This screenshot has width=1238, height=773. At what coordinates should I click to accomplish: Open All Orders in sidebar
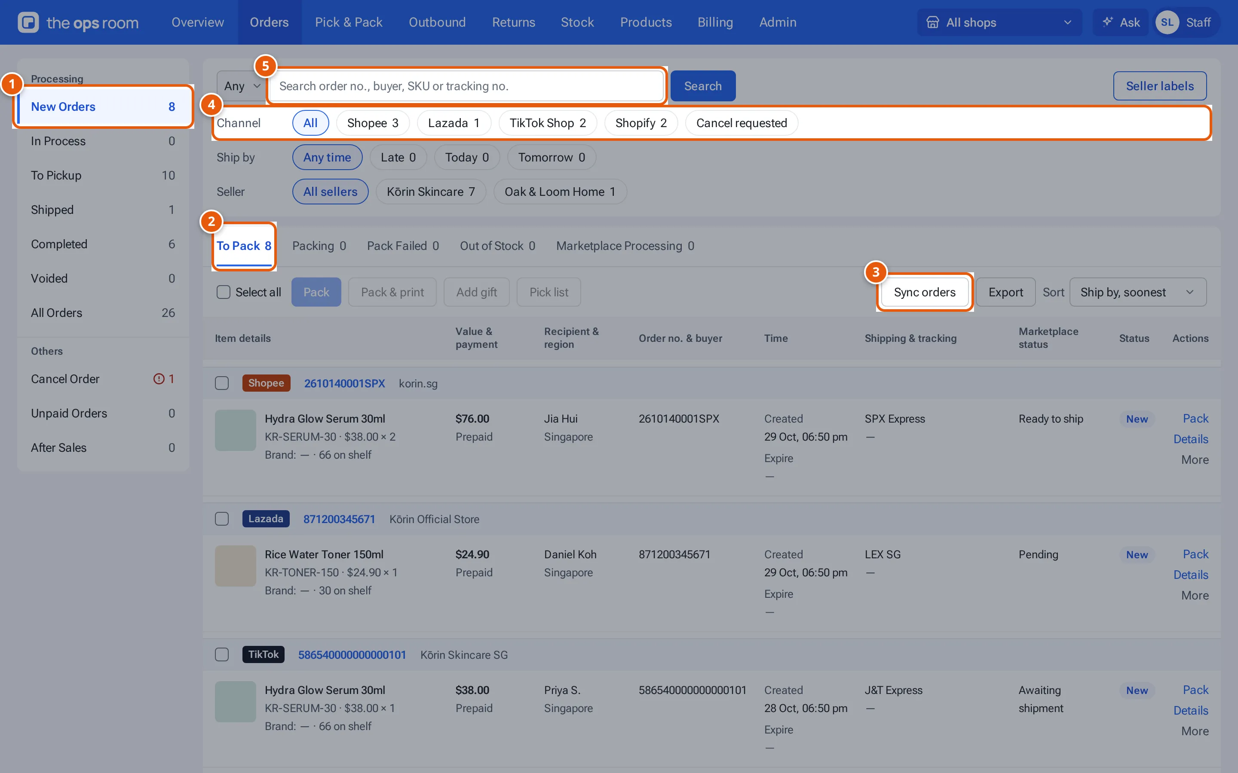[x=103, y=313]
